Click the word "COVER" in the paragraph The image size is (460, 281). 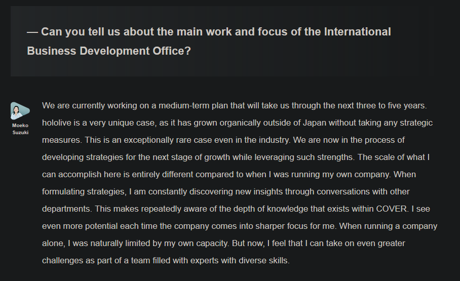392,209
